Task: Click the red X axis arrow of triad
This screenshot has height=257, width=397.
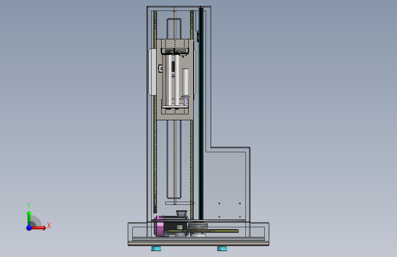Action: (x=39, y=228)
